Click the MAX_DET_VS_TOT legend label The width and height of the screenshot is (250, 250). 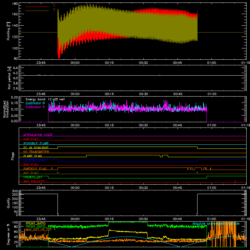39,230
